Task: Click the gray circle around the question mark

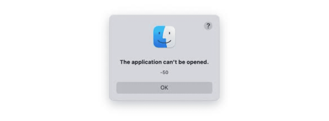Action: click(208, 26)
